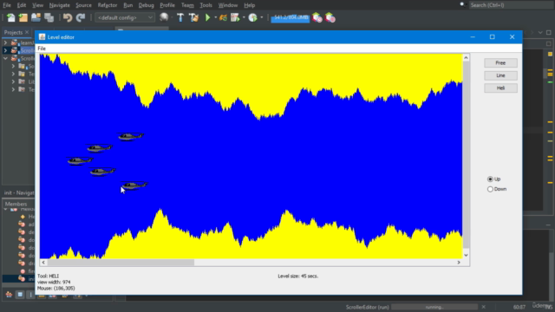The image size is (555, 312).
Task: Close the Projects tab with its X
Action: 27,32
